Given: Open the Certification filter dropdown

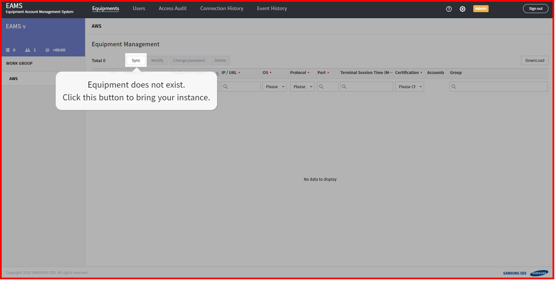Looking at the screenshot, I should click(410, 87).
